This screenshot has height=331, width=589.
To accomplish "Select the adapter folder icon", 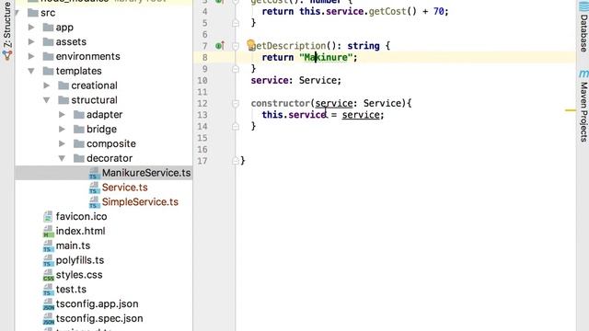I will pyautogui.click(x=79, y=115).
